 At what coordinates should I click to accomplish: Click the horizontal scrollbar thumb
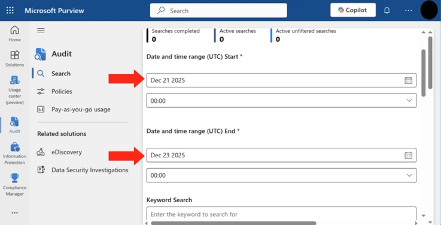click(233, 223)
